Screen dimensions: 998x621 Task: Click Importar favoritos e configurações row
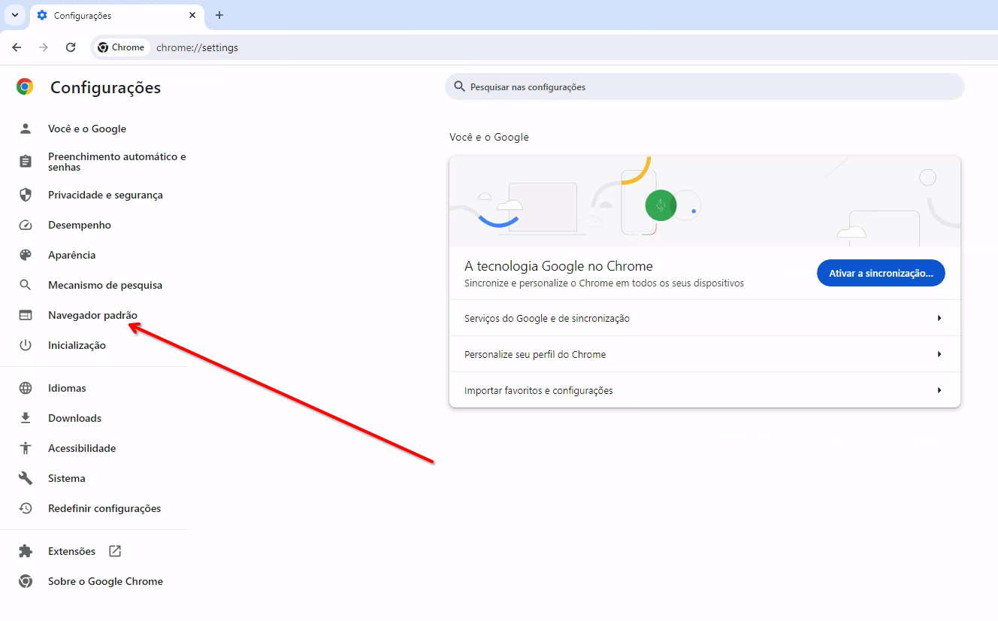tap(705, 390)
